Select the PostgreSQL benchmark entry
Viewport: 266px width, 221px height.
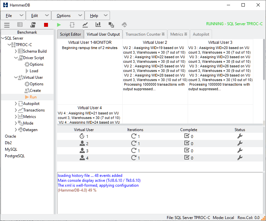pyautogui.click(x=15, y=156)
